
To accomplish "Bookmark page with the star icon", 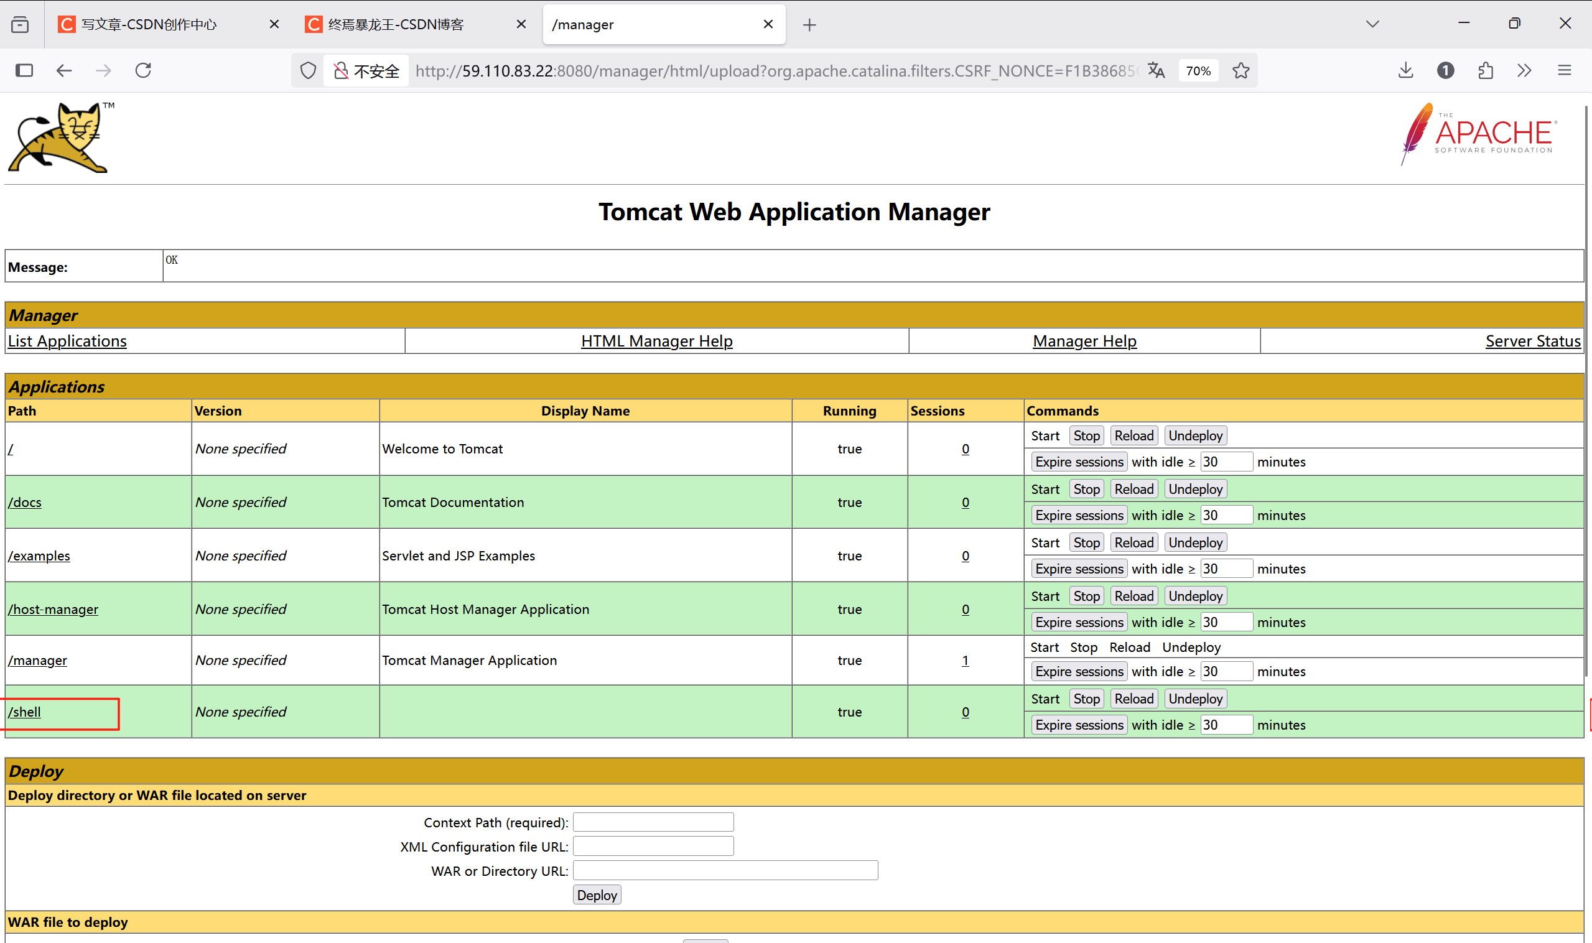I will click(x=1241, y=70).
